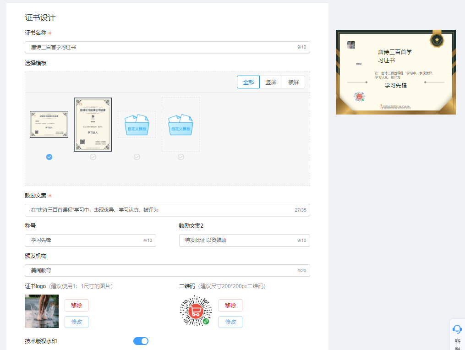Switch to the 全部 template tab
The width and height of the screenshot is (465, 350).
248,82
